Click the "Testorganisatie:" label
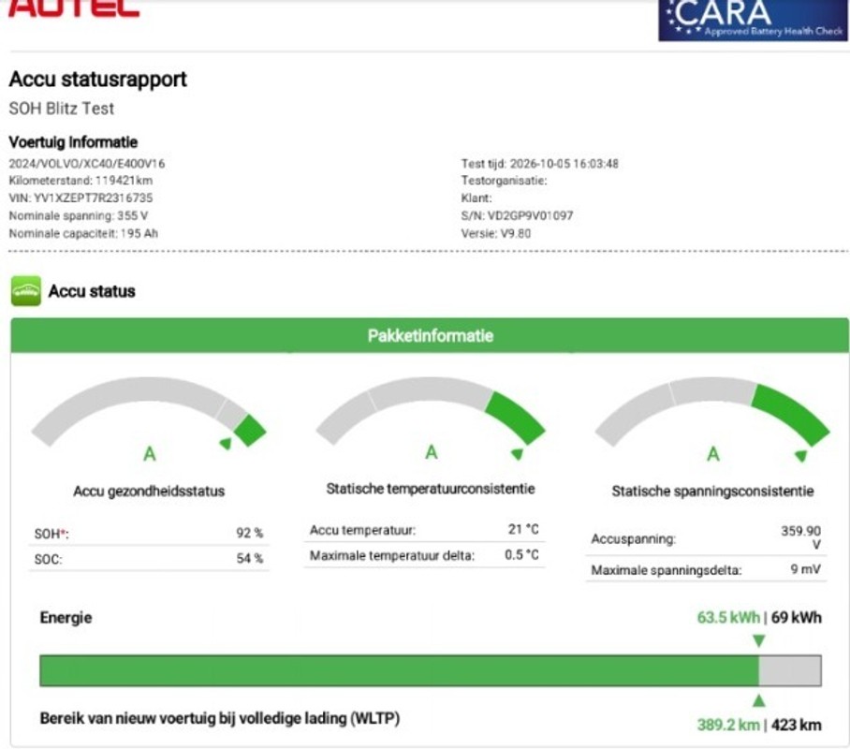Screen dimensions: 850x749 [505, 181]
